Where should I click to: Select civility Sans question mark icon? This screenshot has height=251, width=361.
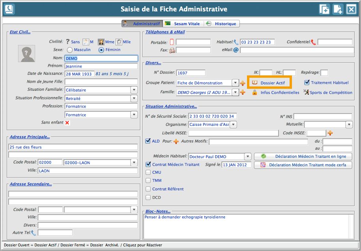tap(68, 42)
